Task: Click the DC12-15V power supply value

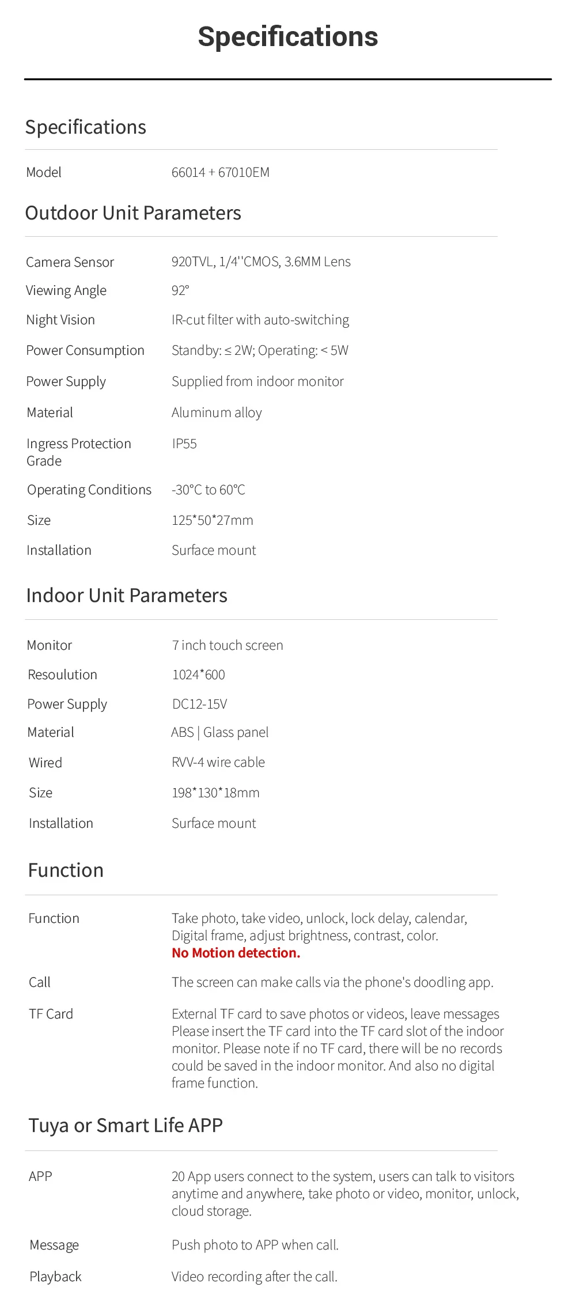Action: pyautogui.click(x=200, y=704)
